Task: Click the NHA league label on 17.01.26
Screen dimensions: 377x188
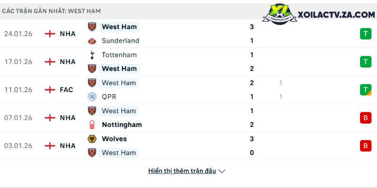Action: coord(68,62)
